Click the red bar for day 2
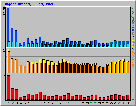The height and width of the screenshot is (106, 136). point(12,94)
